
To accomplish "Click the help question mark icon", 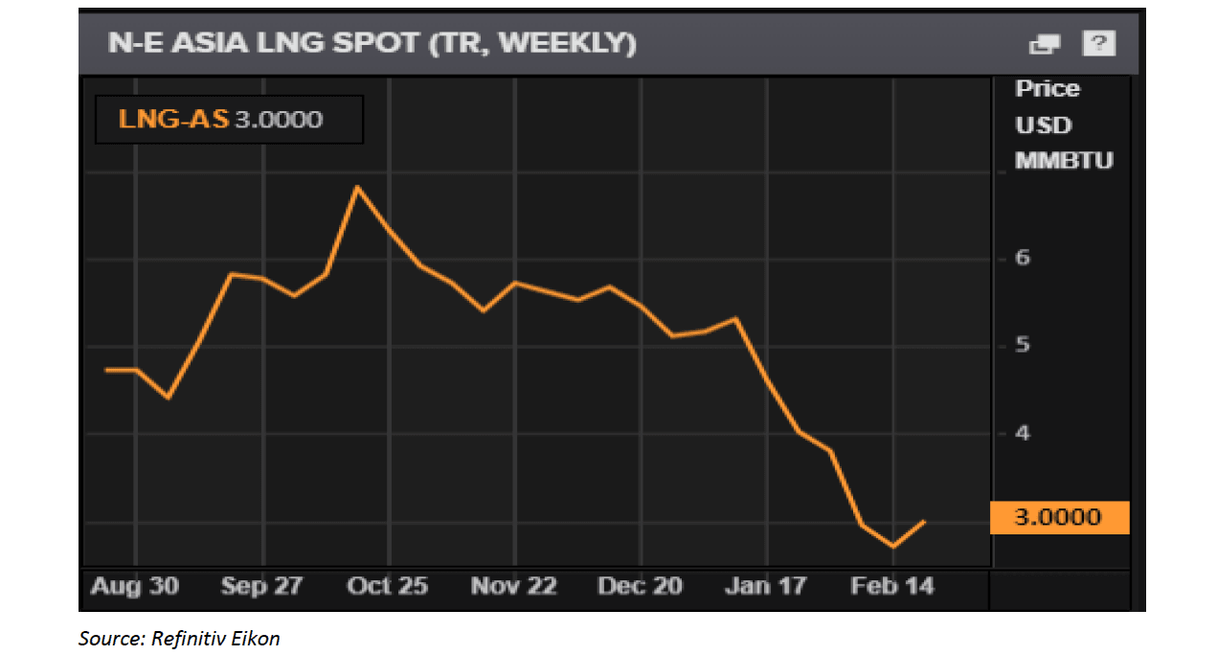I will (1098, 44).
